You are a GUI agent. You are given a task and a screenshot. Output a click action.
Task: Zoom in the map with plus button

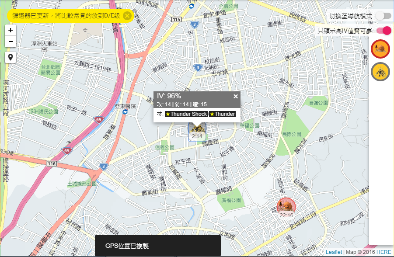coord(10,30)
